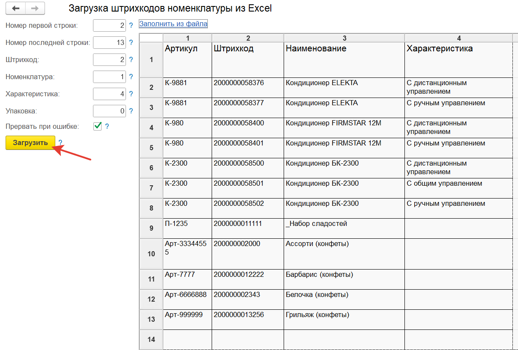
Task: Select column header 3
Action: click(x=344, y=38)
